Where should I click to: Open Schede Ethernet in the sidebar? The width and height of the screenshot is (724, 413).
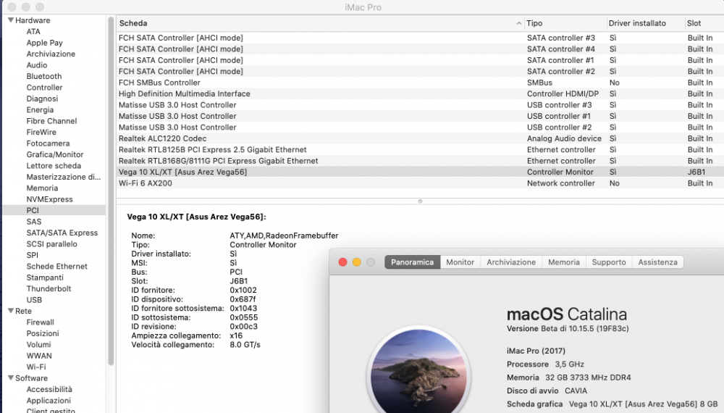coord(56,266)
